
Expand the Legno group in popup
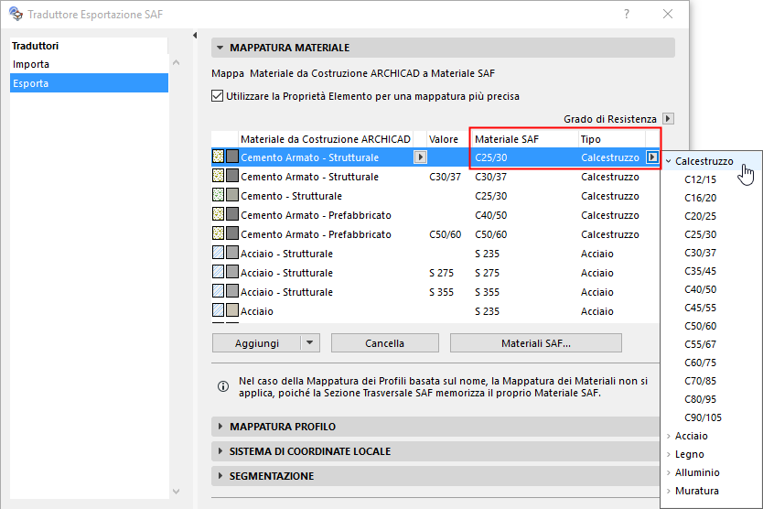(669, 454)
